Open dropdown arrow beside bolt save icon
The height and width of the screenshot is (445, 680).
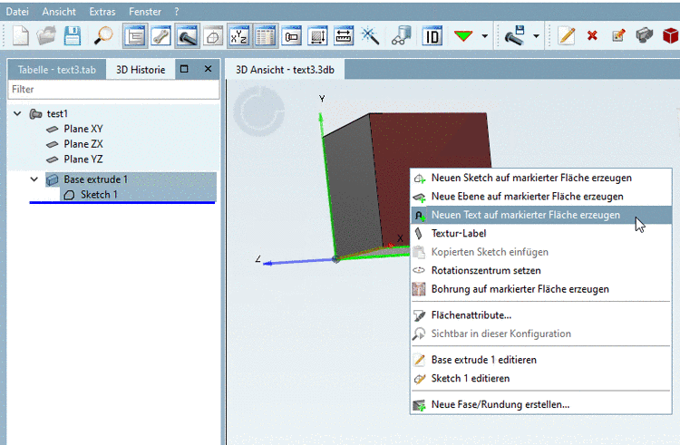pyautogui.click(x=537, y=36)
